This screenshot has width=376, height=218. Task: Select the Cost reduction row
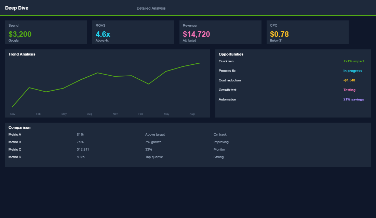(230, 80)
